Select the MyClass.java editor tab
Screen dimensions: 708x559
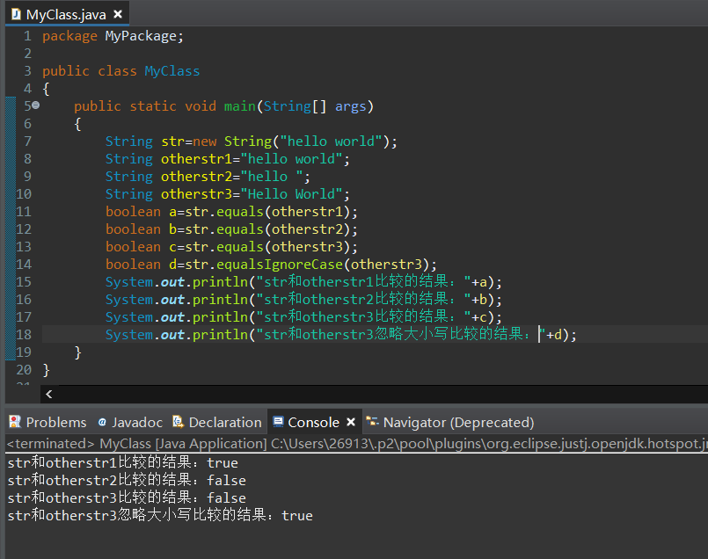(x=67, y=14)
